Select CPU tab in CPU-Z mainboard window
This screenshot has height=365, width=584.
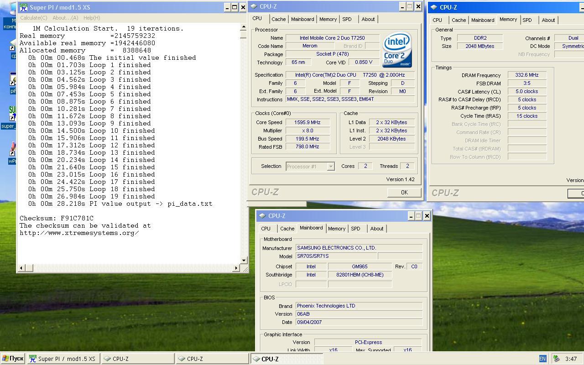(x=266, y=229)
